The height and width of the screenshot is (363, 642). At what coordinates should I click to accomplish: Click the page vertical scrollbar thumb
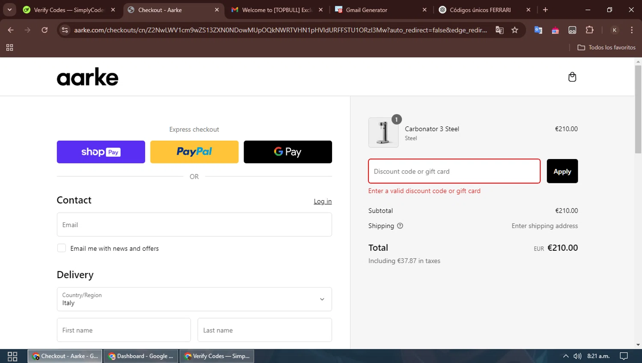pyautogui.click(x=638, y=109)
